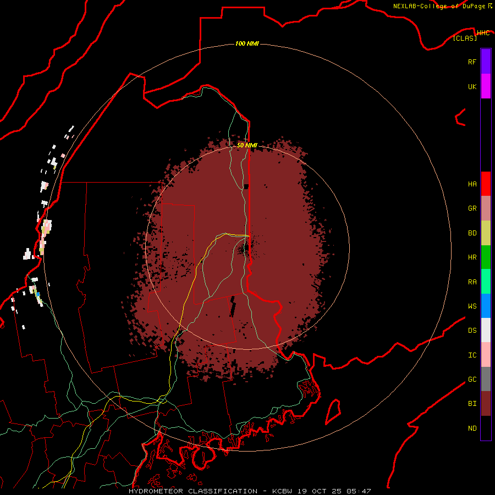
Task: Click the BI dark red legend swatch
Action: 486,404
